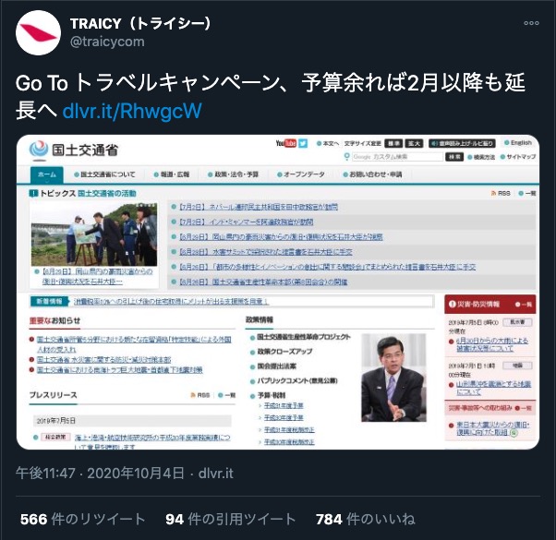The width and height of the screenshot is (556, 540).
Task: Click the minister portrait photo thumbnail
Action: [x=393, y=378]
